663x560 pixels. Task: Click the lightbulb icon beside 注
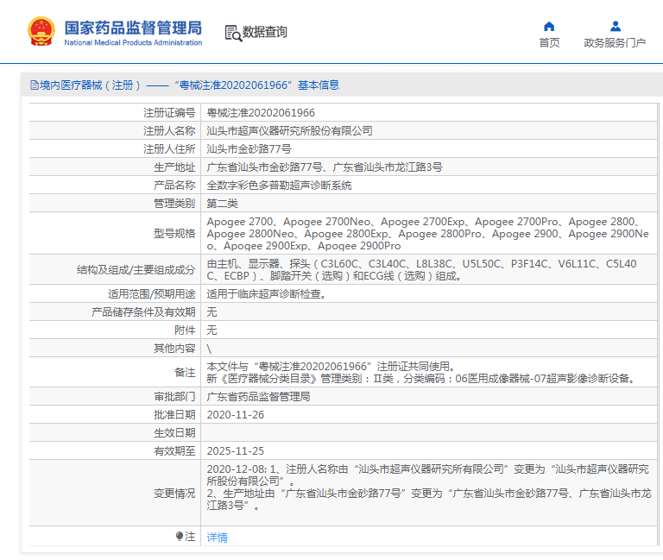click(x=180, y=537)
